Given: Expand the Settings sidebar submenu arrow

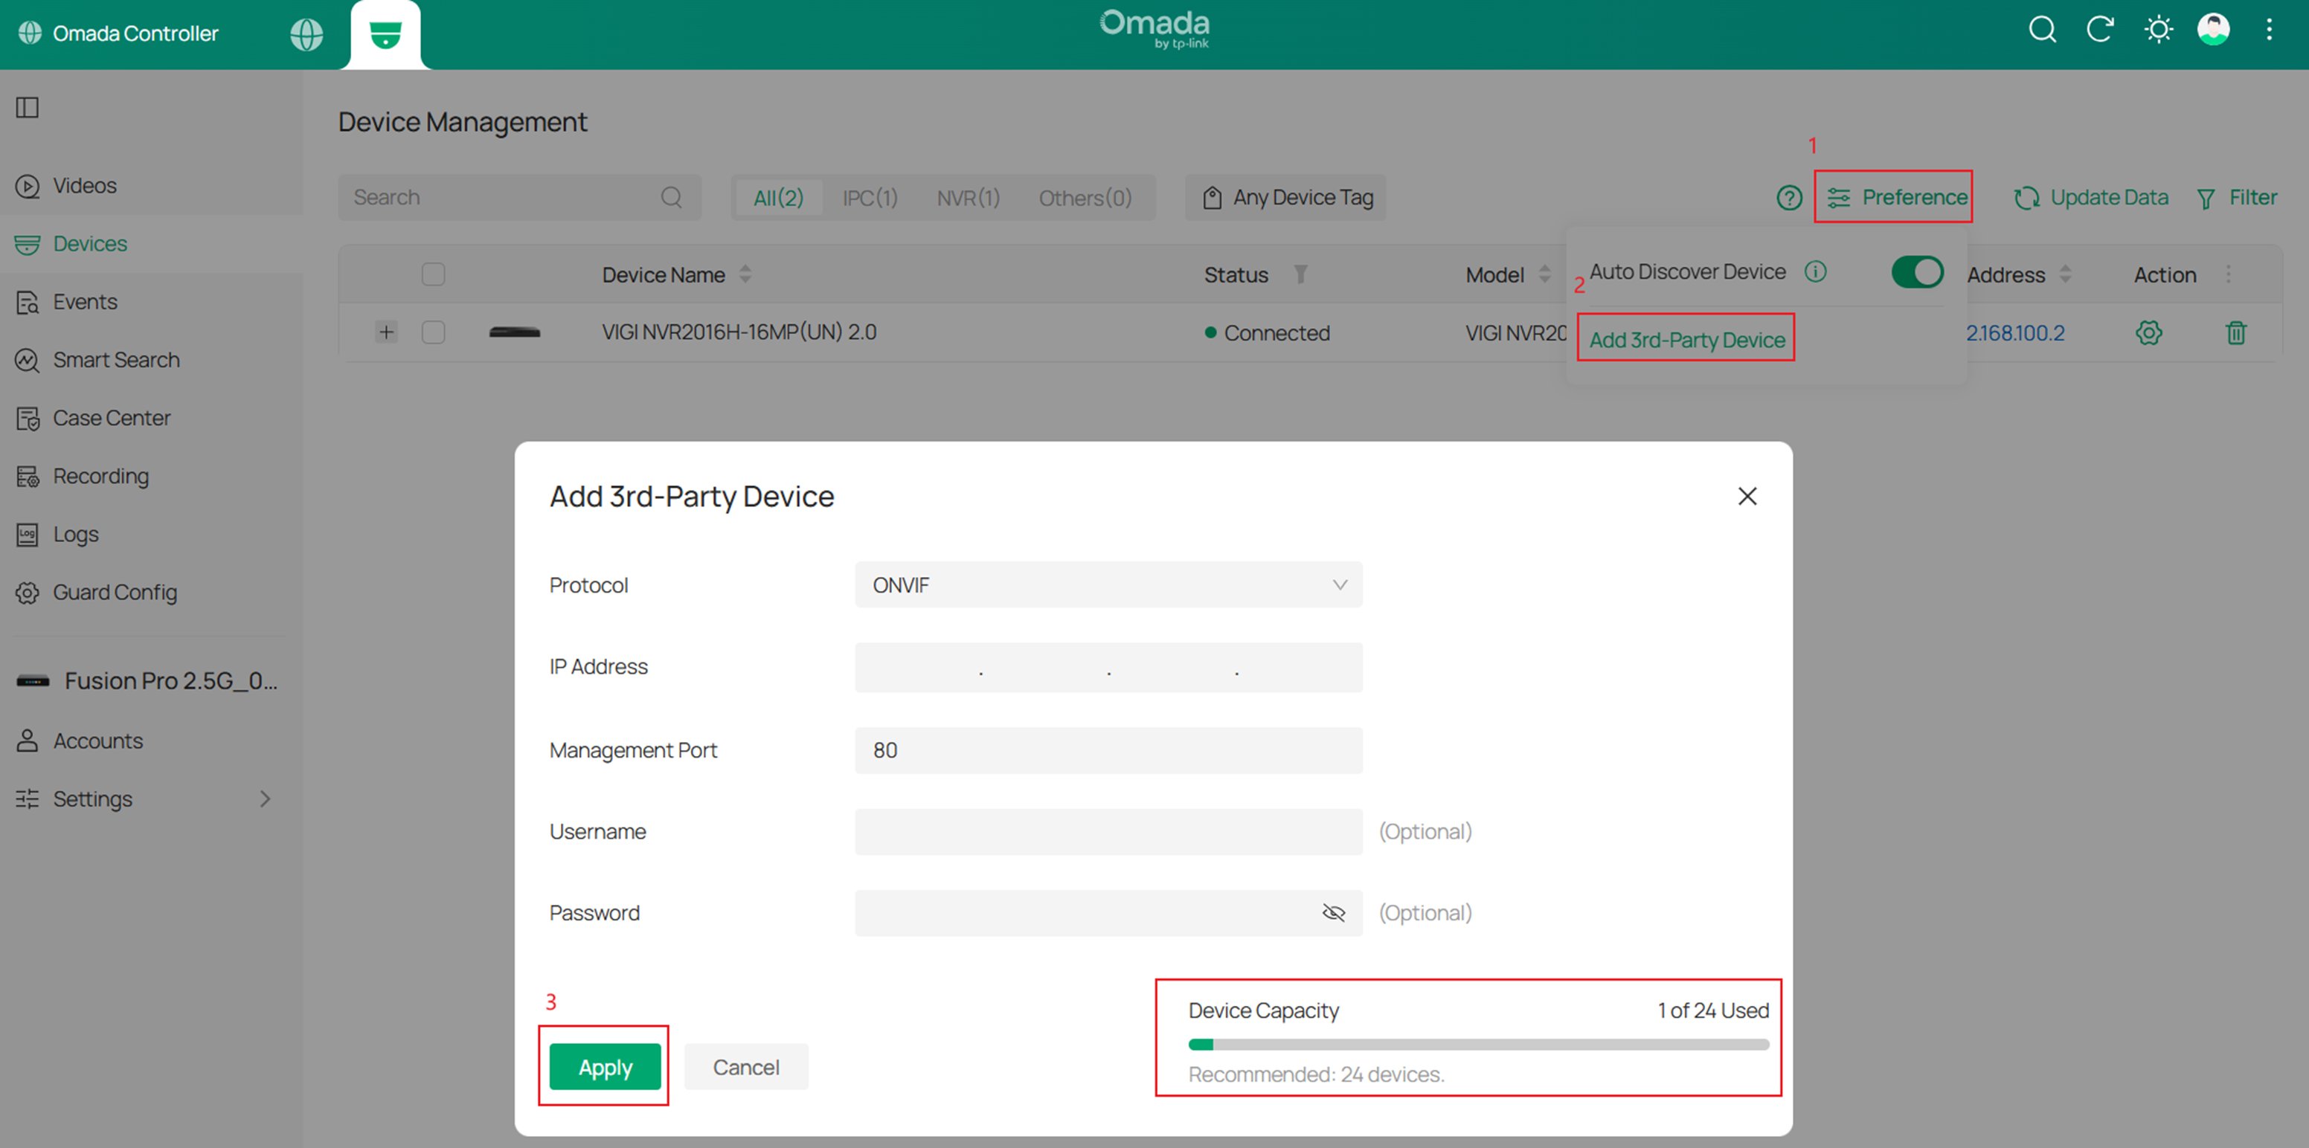Looking at the screenshot, I should (x=264, y=799).
